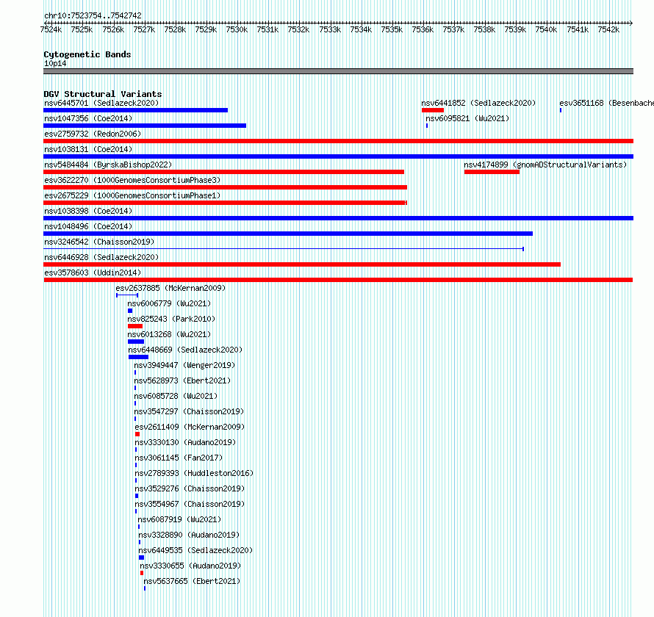Click nsv6441852 (Sedlazeck2020) label
This screenshot has height=617, width=654.
478,103
